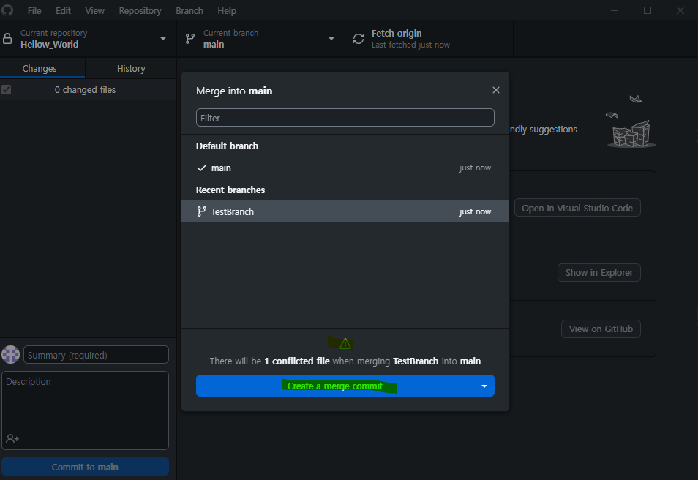Focus the branch Filter field
698x480 pixels.
click(345, 118)
